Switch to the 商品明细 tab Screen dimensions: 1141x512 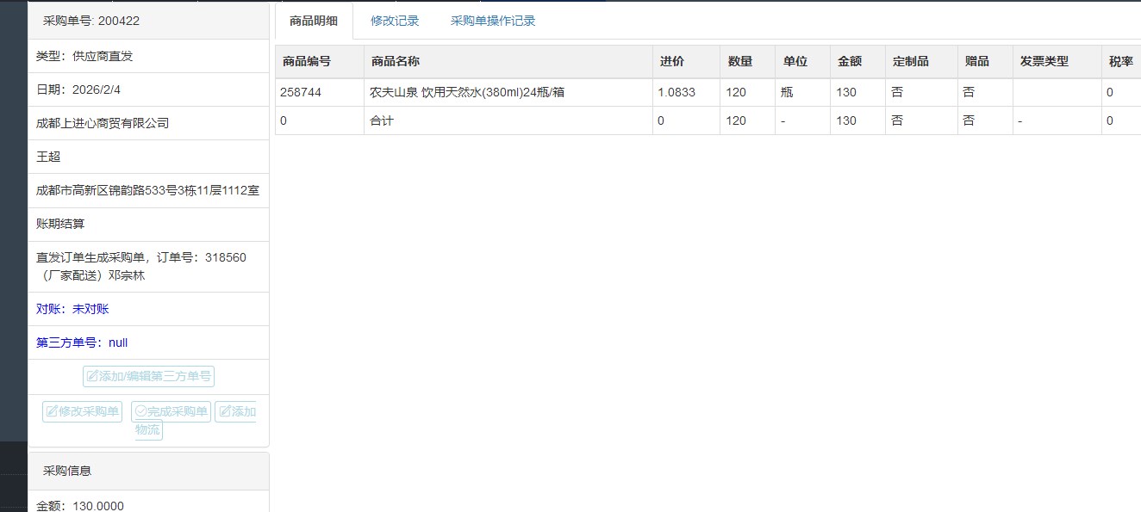click(314, 21)
